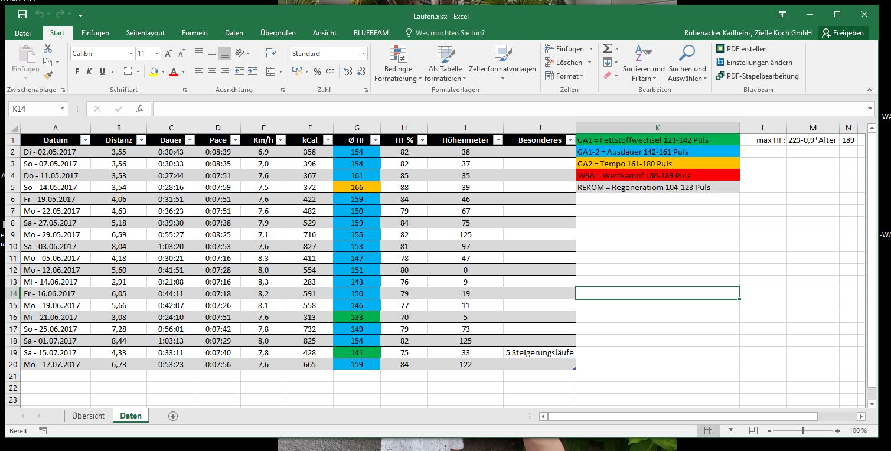Click the insert function fx icon
This screenshot has width=891, height=451.
(140, 109)
